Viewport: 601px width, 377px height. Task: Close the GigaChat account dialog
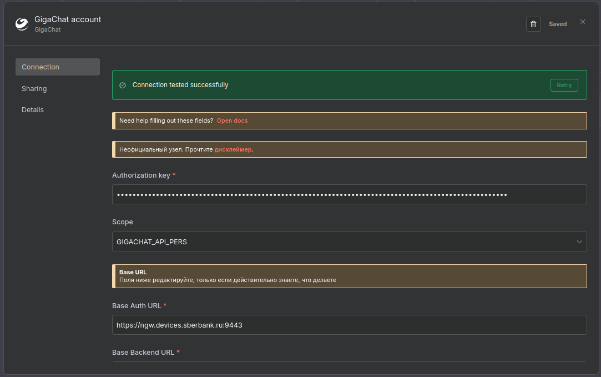pos(583,22)
